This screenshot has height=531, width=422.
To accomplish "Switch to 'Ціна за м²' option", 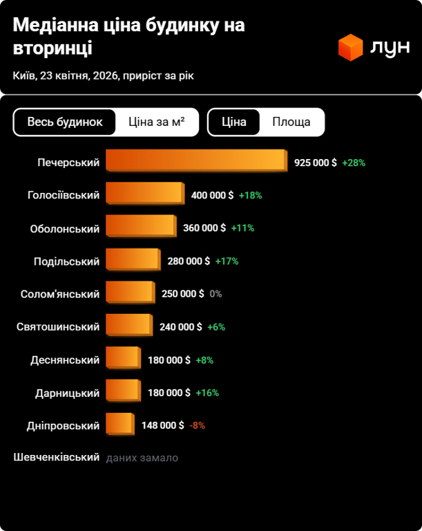I will coord(157,122).
